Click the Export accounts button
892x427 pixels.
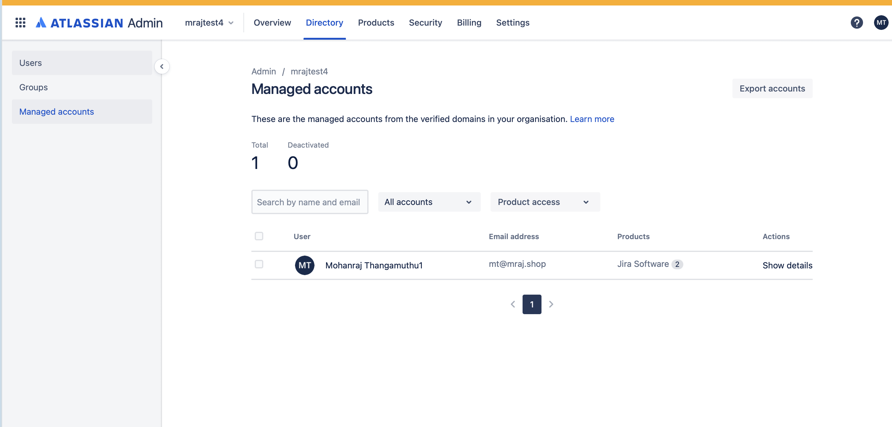coord(772,88)
